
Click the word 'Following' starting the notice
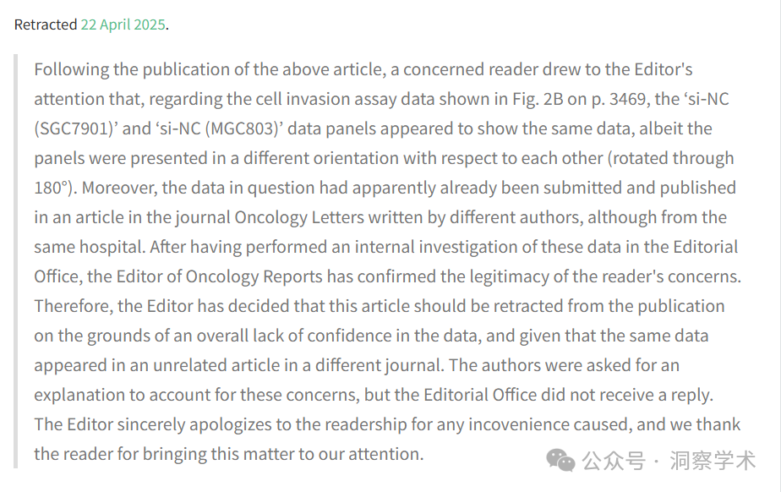71,69
